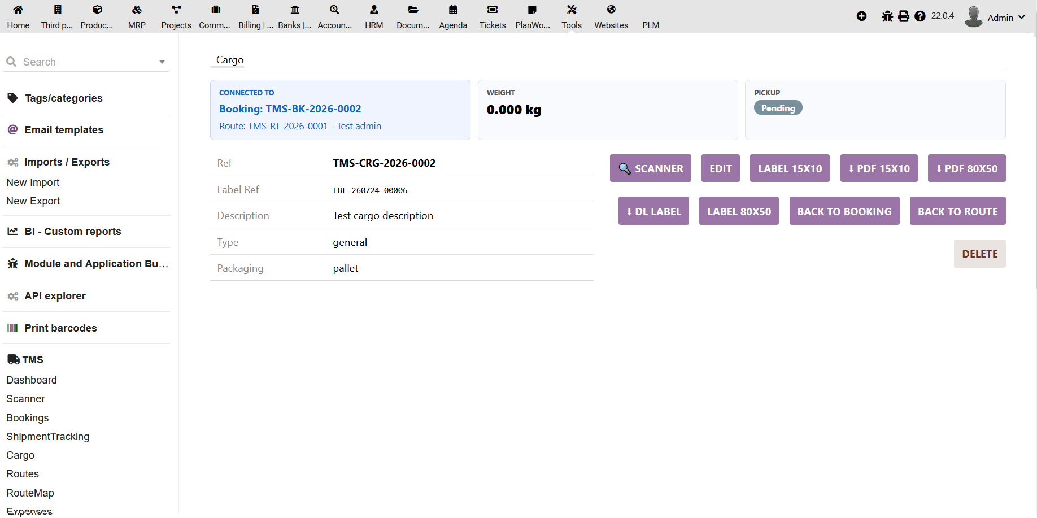Open the HRM module icon
Viewport: 1037px width, 518px height.
coord(374,10)
